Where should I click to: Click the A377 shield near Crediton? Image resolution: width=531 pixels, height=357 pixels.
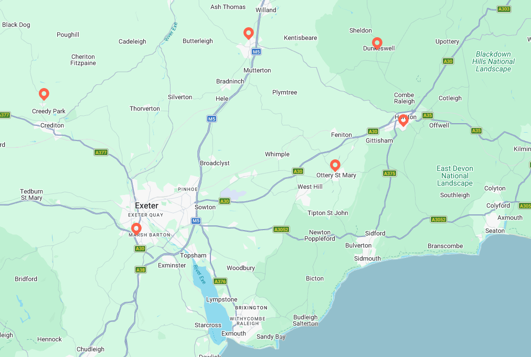point(101,152)
